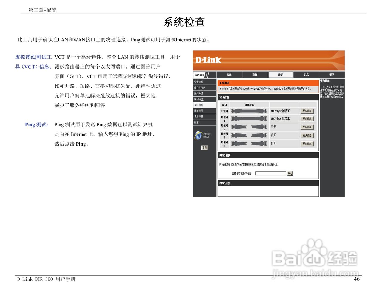Image resolution: width=382 pixels, height=295 pixels.
Task: Click the 局域网 4 disconnected cable graphic
Action: tap(249, 143)
